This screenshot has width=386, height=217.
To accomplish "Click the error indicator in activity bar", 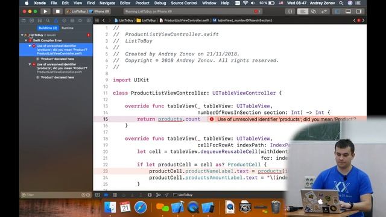I will [257, 11].
